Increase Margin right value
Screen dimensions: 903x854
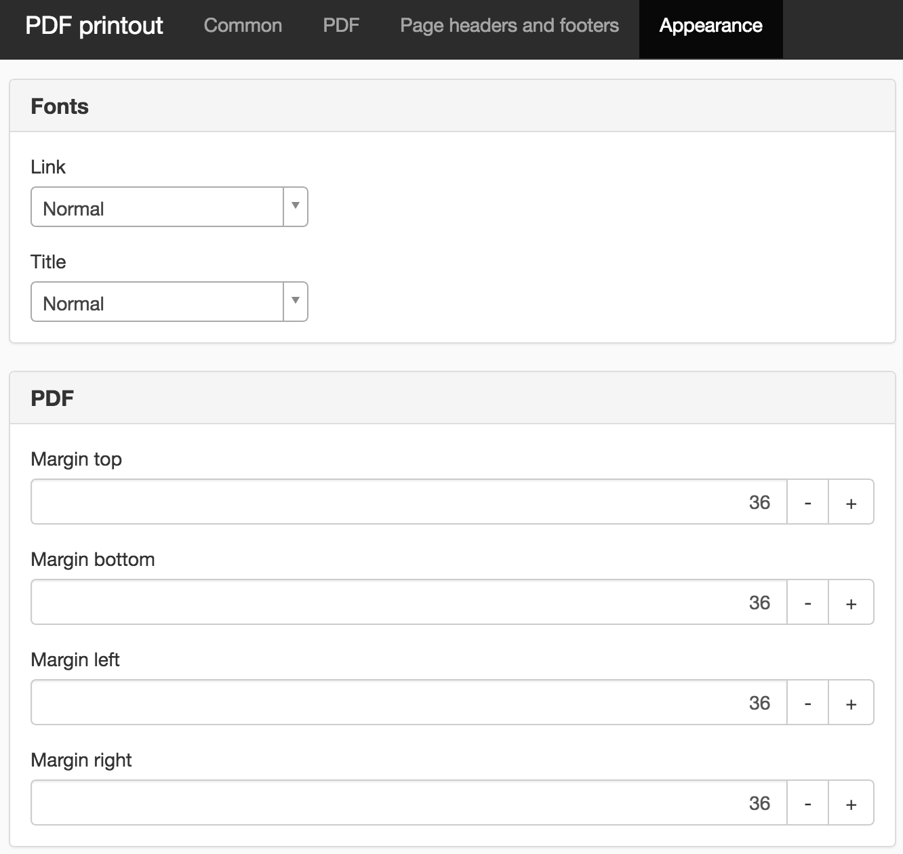pos(851,803)
